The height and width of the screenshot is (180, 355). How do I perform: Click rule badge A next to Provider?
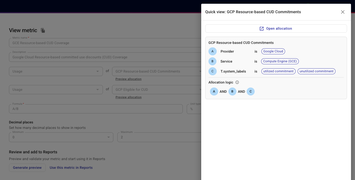tap(212, 51)
